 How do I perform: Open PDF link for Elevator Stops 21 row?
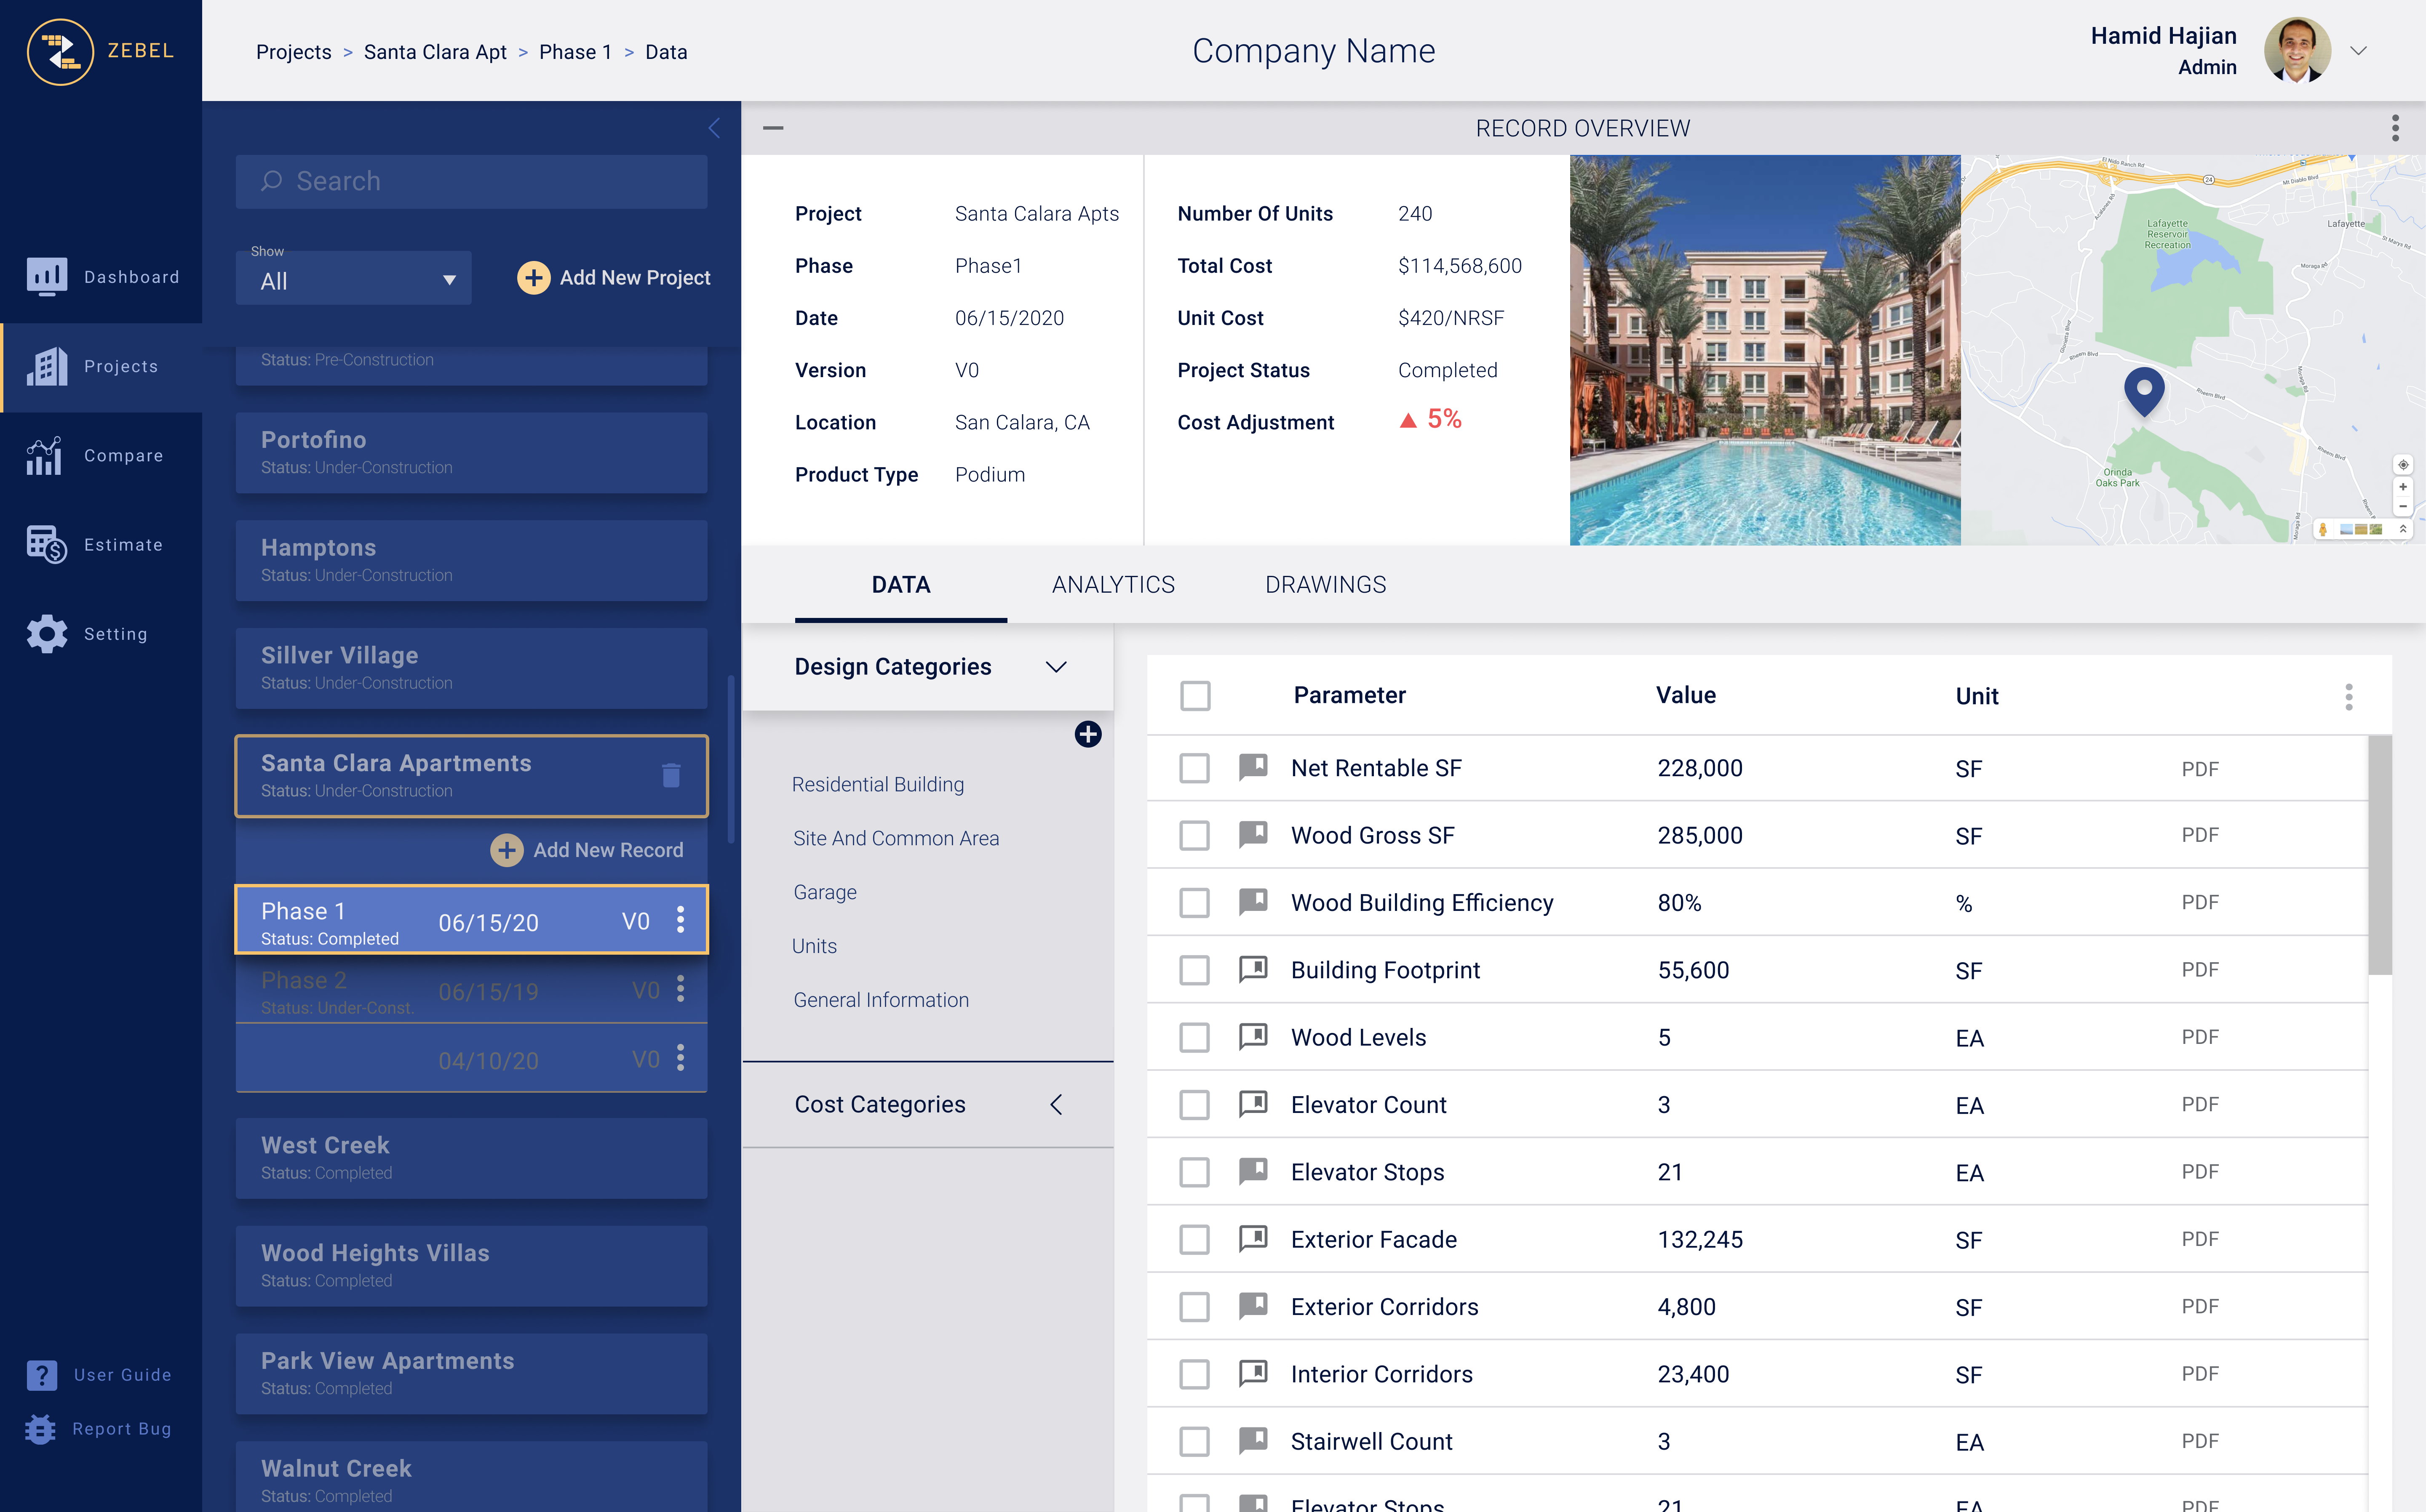pyautogui.click(x=2200, y=1171)
